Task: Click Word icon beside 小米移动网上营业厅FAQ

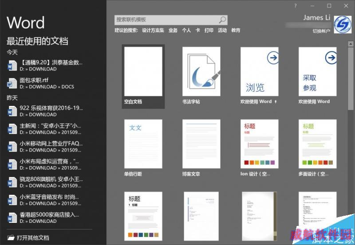Action: 12,147
